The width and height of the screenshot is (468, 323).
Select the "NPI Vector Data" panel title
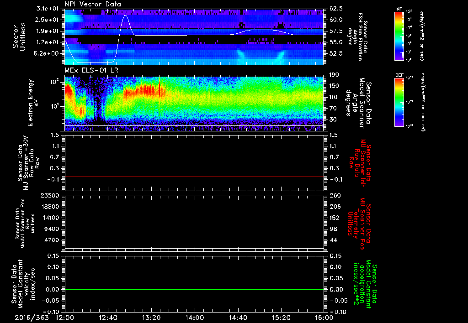pyautogui.click(x=93, y=4)
